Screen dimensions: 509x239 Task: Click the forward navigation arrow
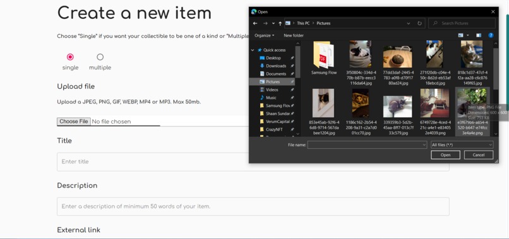265,23
